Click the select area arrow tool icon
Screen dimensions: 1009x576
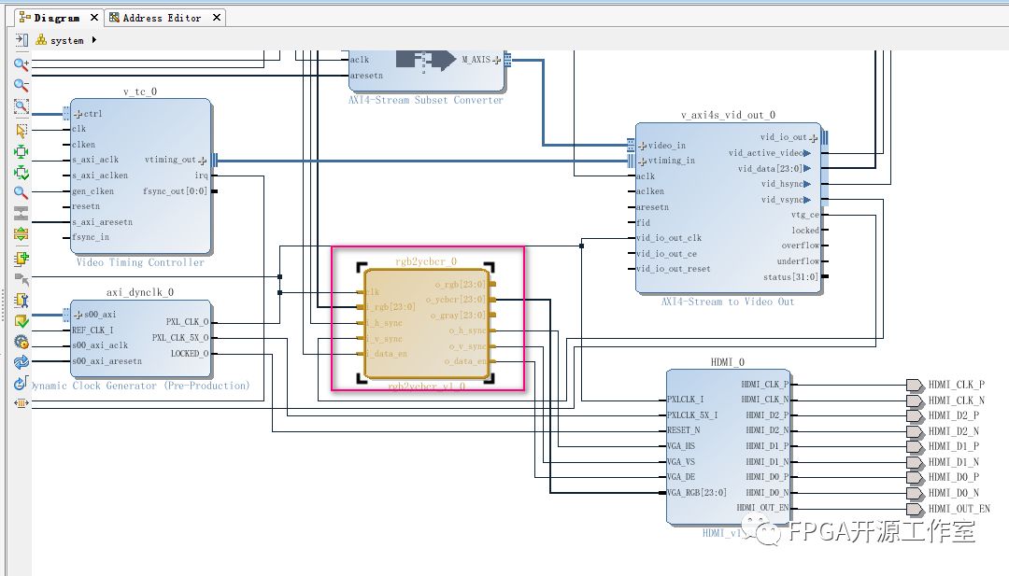click(21, 130)
